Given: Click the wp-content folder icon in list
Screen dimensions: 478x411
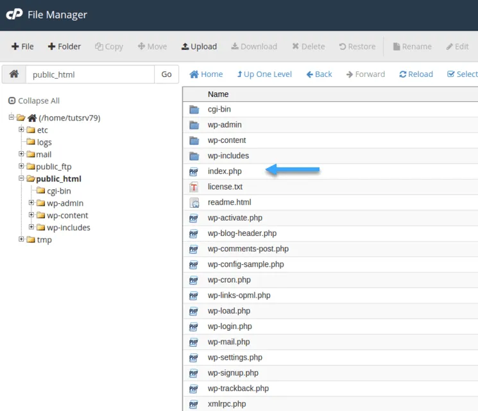Looking at the screenshot, I should (x=194, y=140).
